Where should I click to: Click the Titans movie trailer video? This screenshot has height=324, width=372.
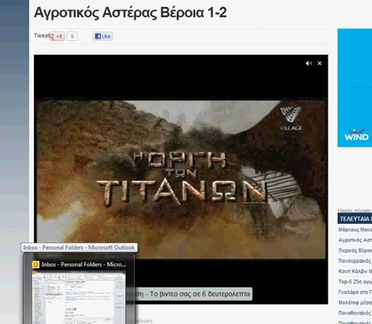(x=182, y=180)
